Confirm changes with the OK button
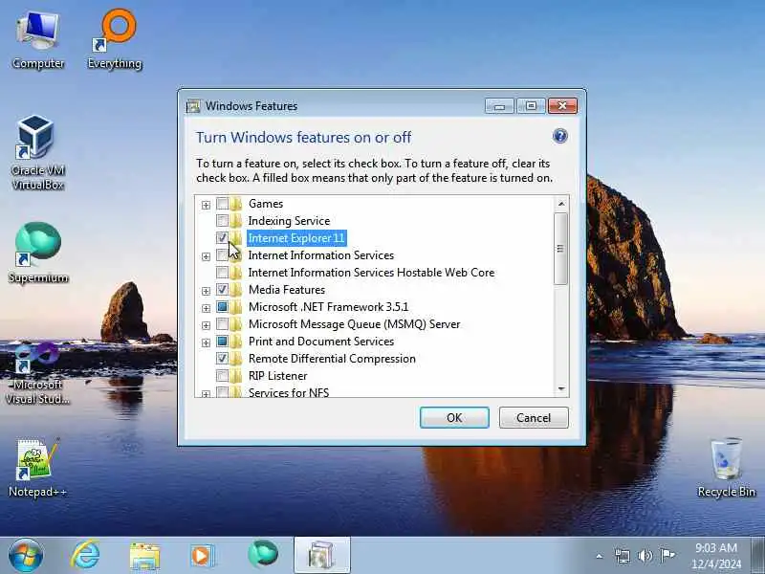Screen dimensions: 765x574 pyautogui.click(x=454, y=418)
